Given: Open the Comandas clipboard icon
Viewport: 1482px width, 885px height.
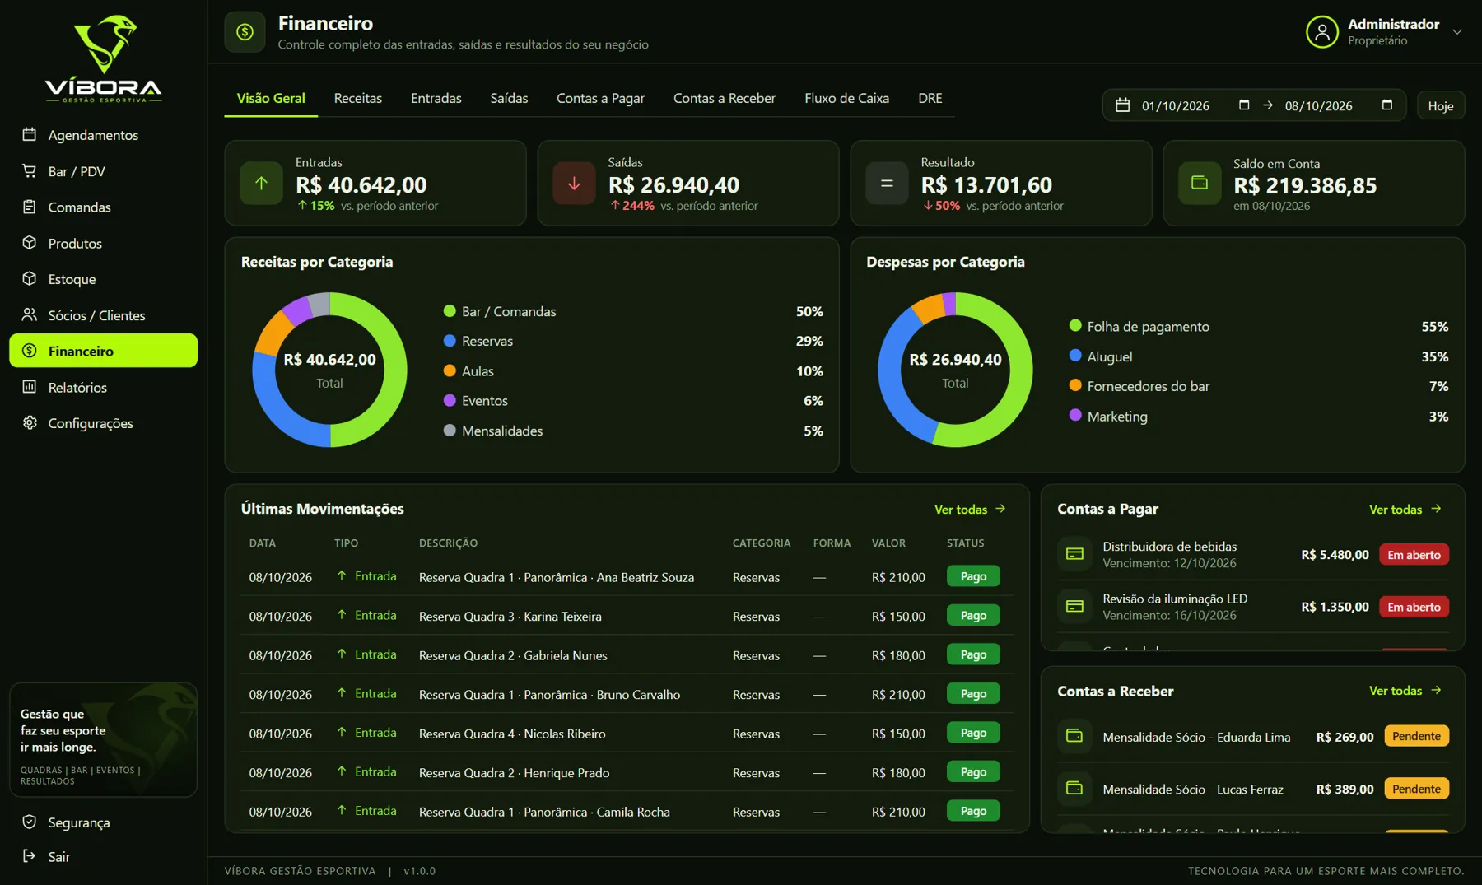Looking at the screenshot, I should click(30, 207).
